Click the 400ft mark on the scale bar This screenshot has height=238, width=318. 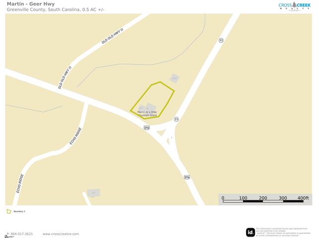pos(303,198)
